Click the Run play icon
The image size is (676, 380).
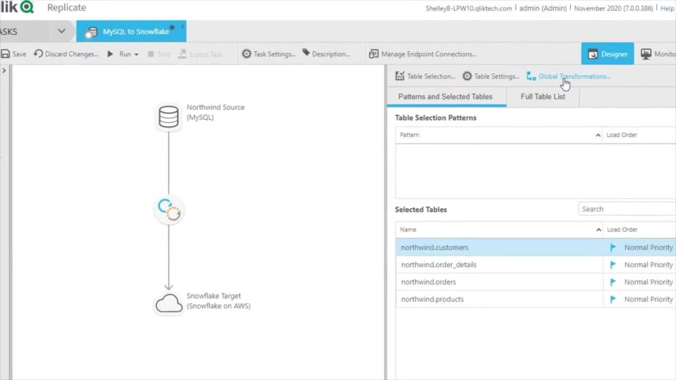[x=110, y=54]
